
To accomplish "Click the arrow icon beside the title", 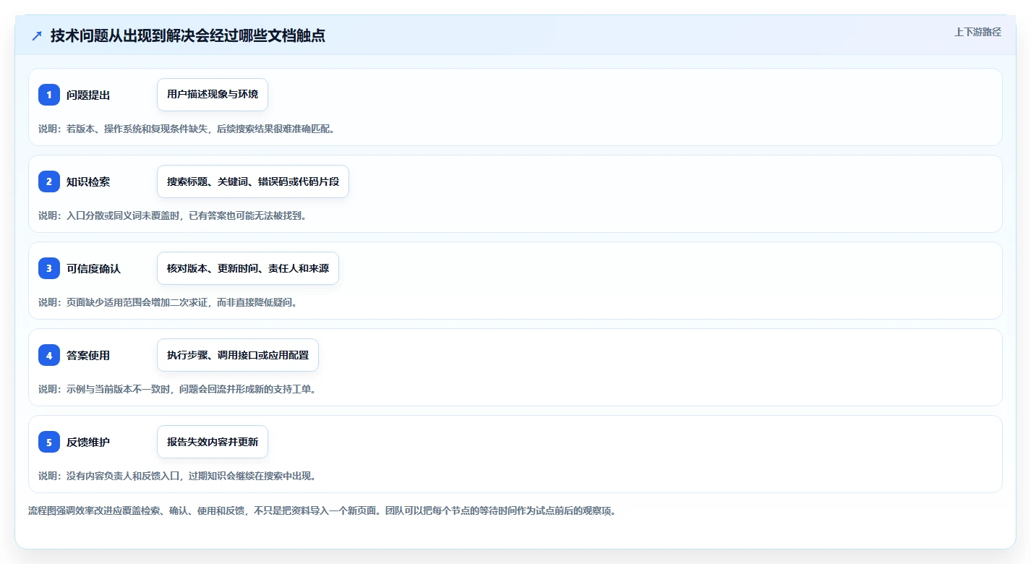I will [x=37, y=36].
